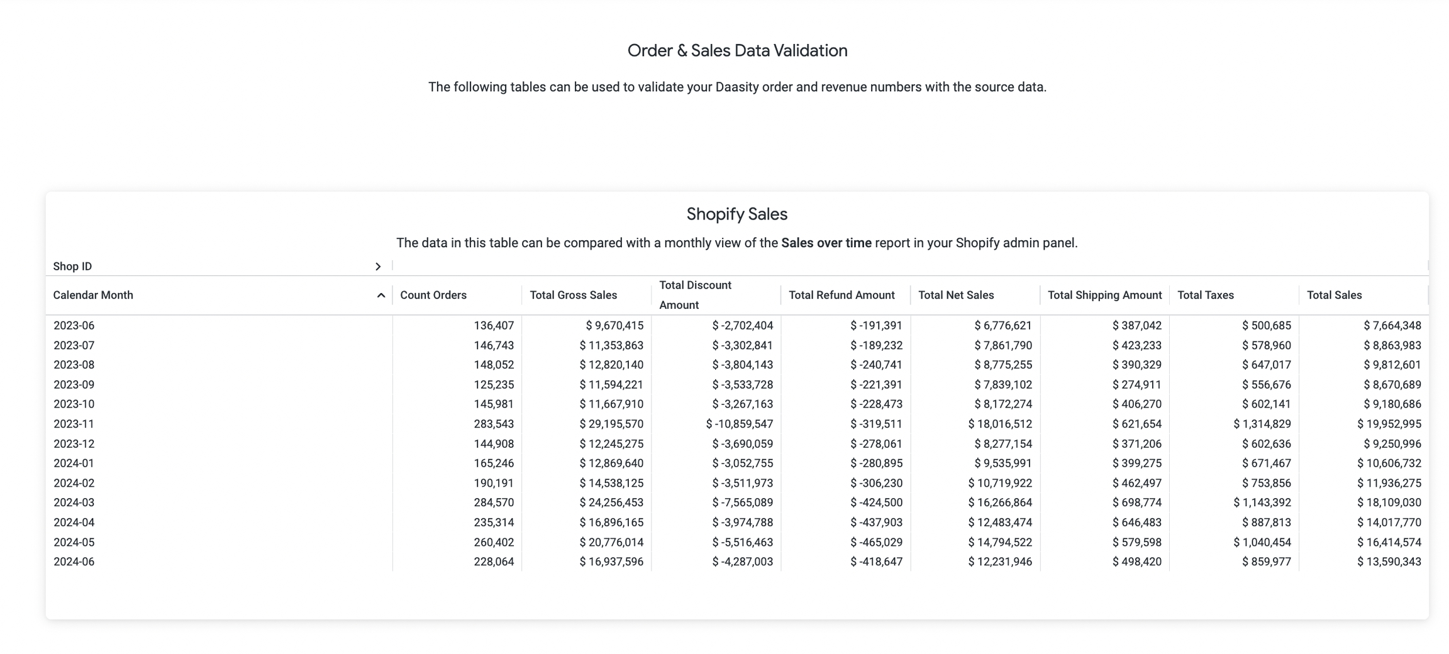The image size is (1449, 654).
Task: Click the Total Gross Sales column header
Action: (x=573, y=295)
